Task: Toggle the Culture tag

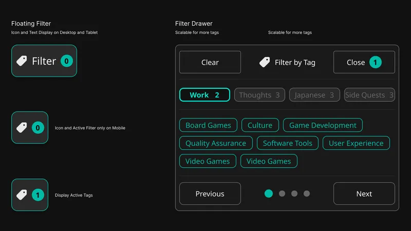Action: [260, 125]
